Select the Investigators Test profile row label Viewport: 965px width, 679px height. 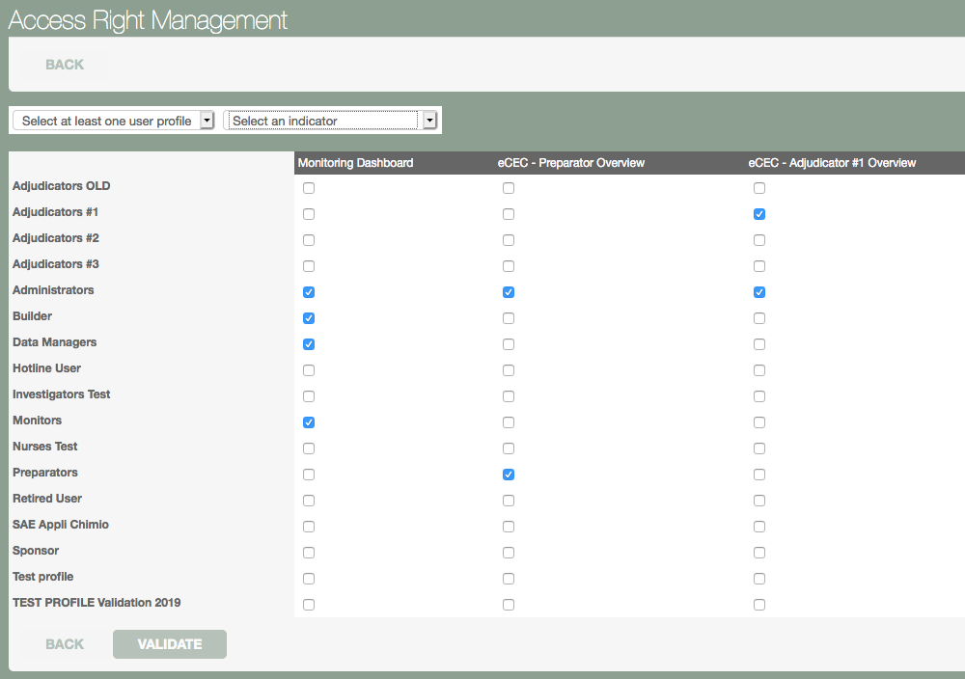coord(62,394)
